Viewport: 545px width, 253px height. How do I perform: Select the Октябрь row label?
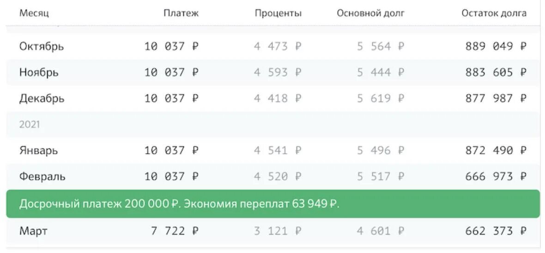click(x=42, y=47)
